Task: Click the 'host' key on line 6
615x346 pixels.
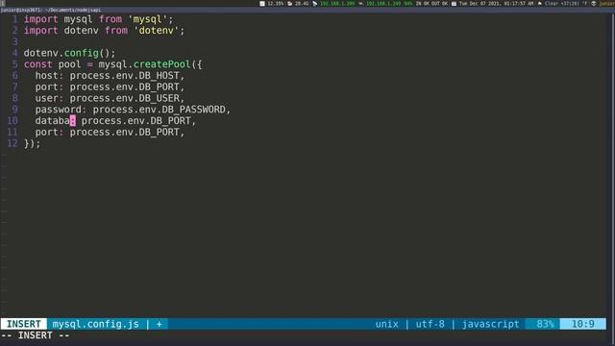Action: pos(46,76)
